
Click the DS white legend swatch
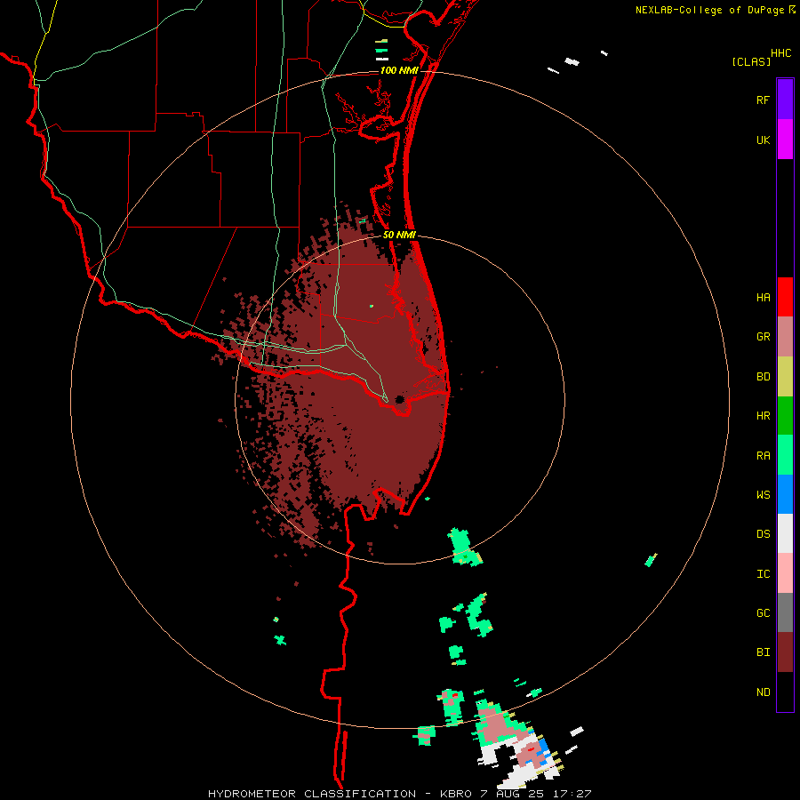click(x=785, y=533)
